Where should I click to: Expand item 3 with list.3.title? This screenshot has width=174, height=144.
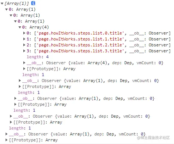tap(24, 51)
